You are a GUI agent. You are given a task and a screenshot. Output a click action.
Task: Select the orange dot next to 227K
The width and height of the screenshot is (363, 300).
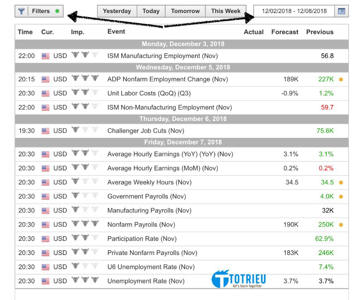340,79
